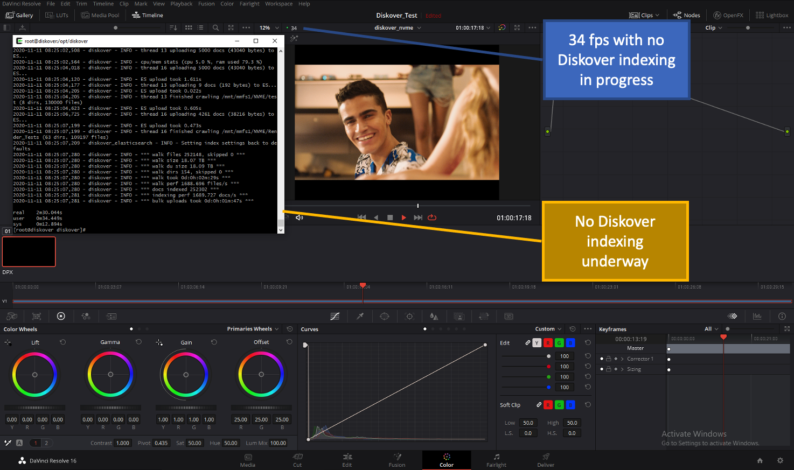Switch to the Deliver page tab
The height and width of the screenshot is (470, 794).
point(546,460)
